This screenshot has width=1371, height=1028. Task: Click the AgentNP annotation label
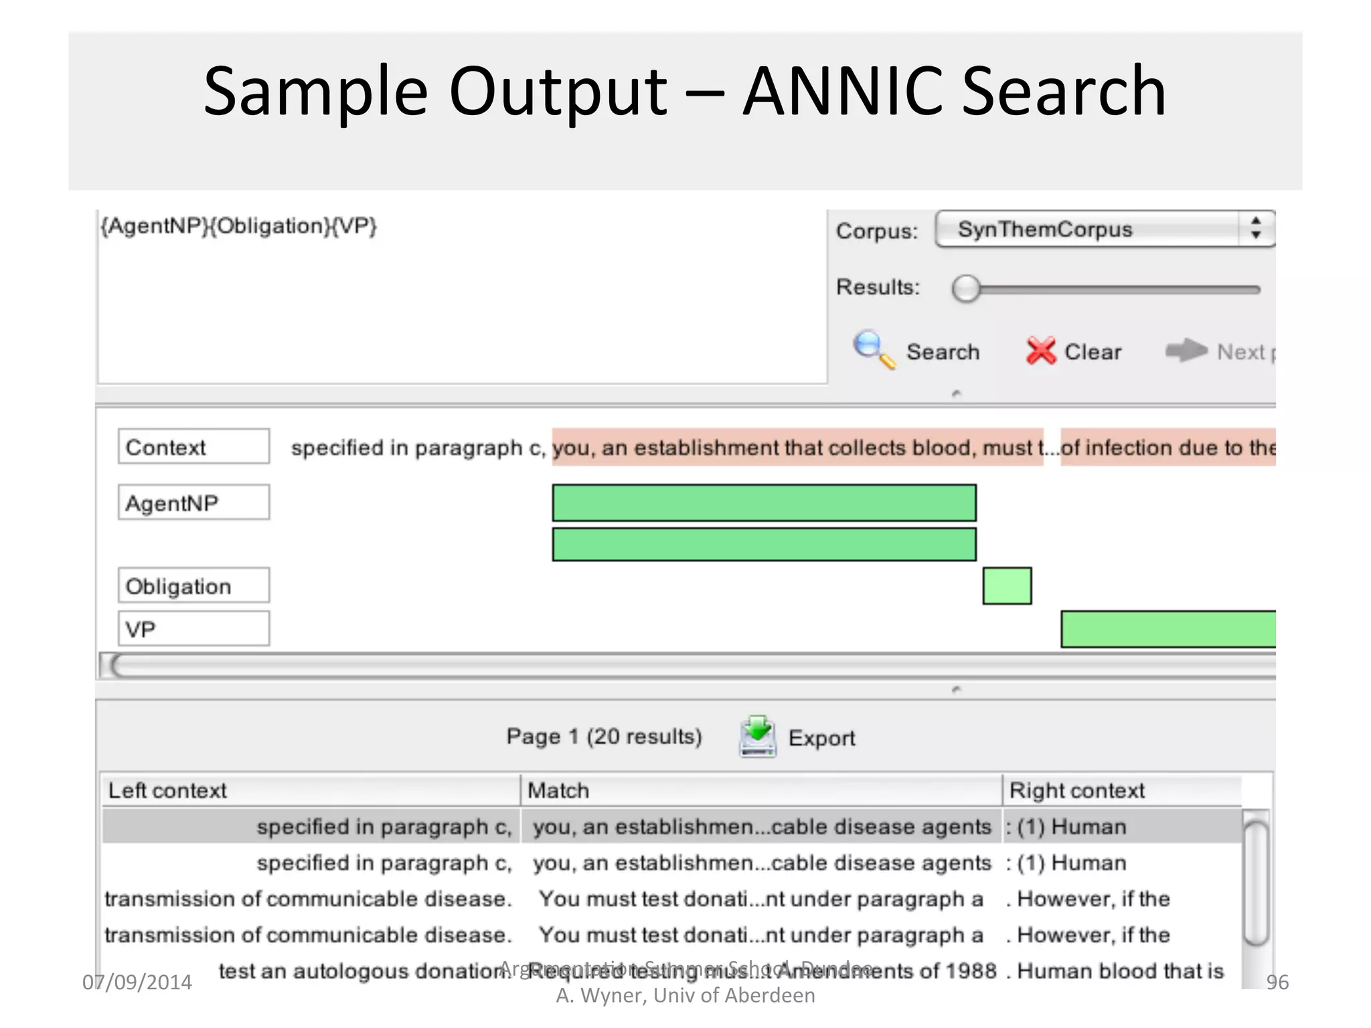194,503
